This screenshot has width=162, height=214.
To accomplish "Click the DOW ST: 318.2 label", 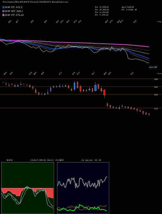I will click(13, 7).
